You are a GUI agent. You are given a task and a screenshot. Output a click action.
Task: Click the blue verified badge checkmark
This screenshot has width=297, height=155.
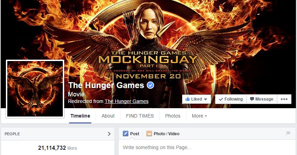point(150,85)
